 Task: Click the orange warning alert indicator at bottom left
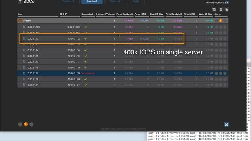(x=26, y=124)
